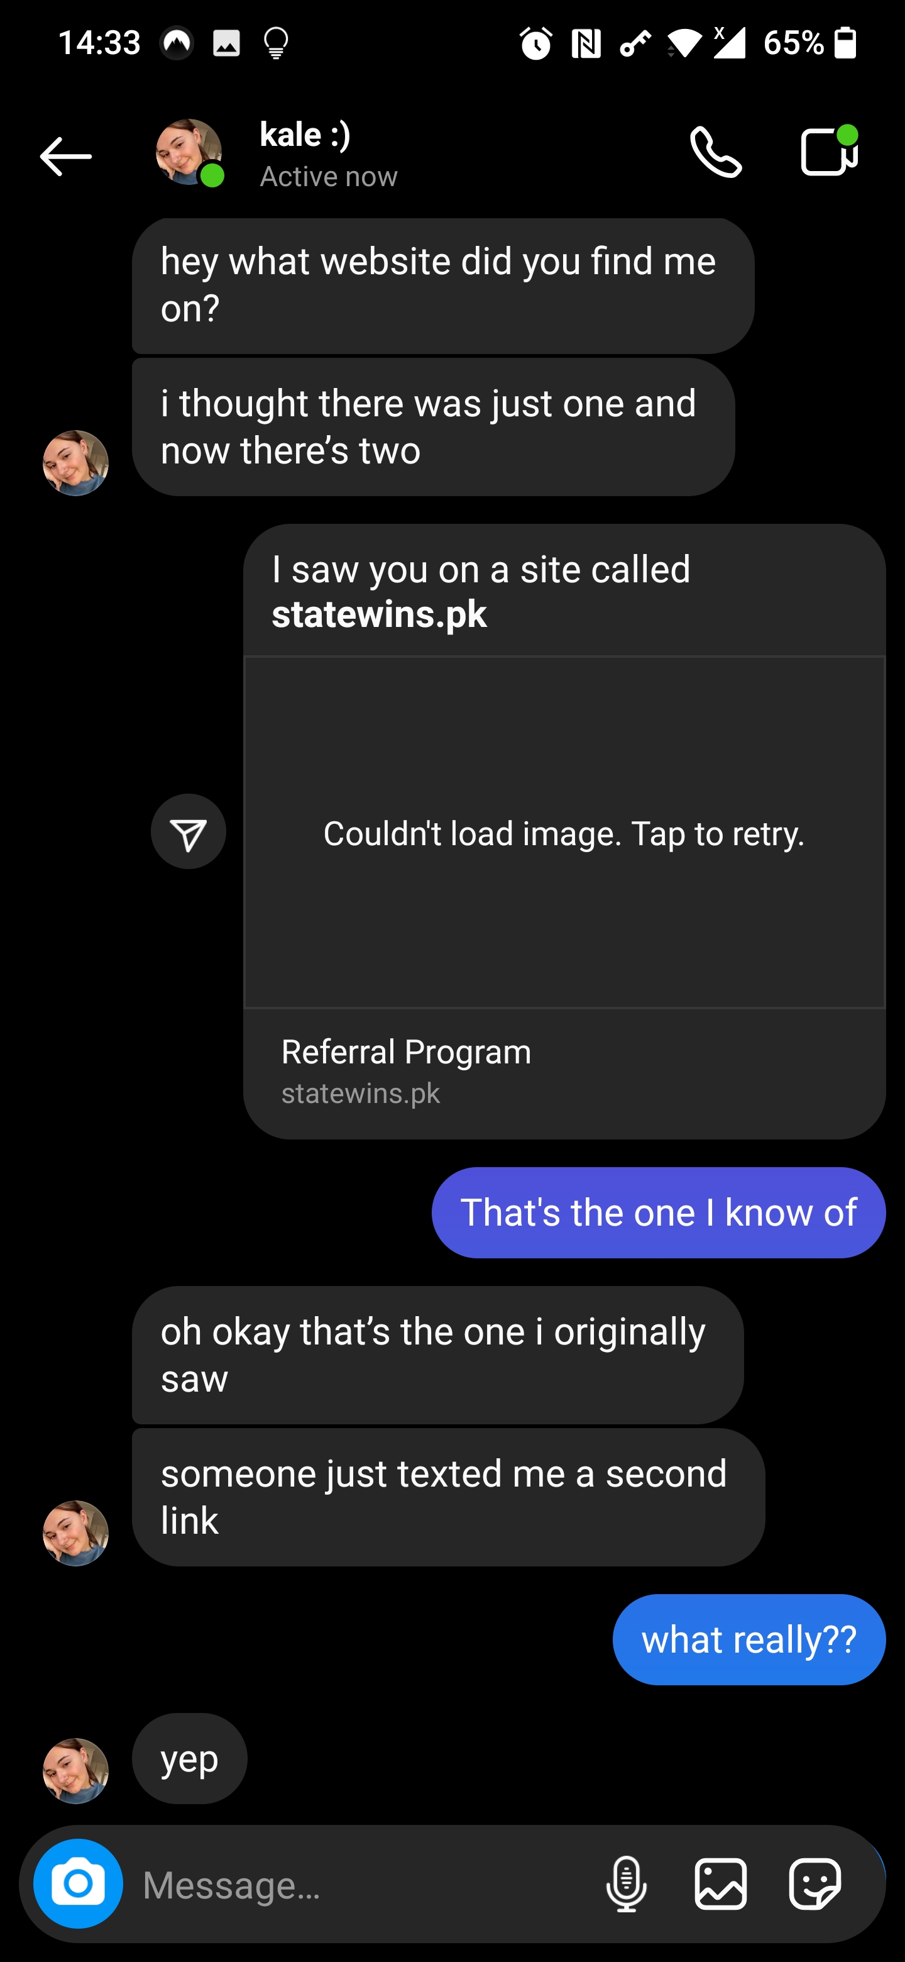Tap the "That's the one I know of" bubble
905x1962 pixels.
659,1212
